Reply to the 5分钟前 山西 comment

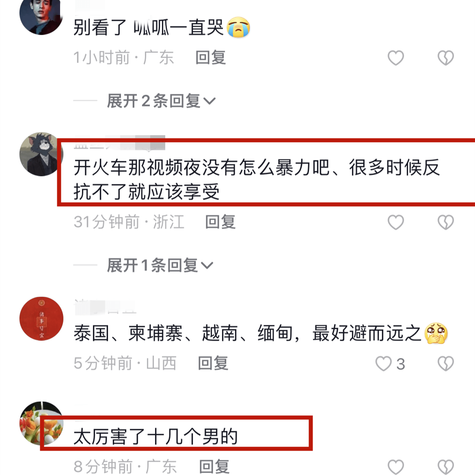pyautogui.click(x=213, y=363)
